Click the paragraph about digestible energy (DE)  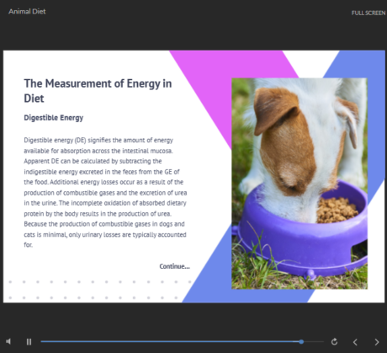[105, 192]
